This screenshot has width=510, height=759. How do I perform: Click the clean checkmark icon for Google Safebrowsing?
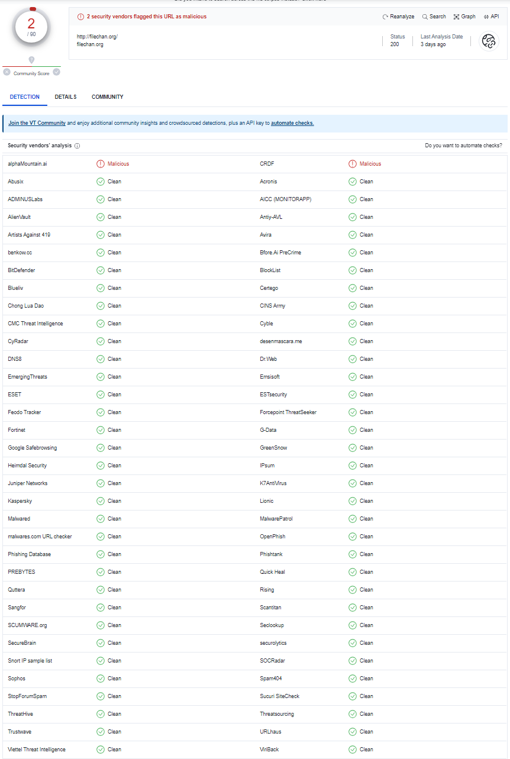[101, 448]
